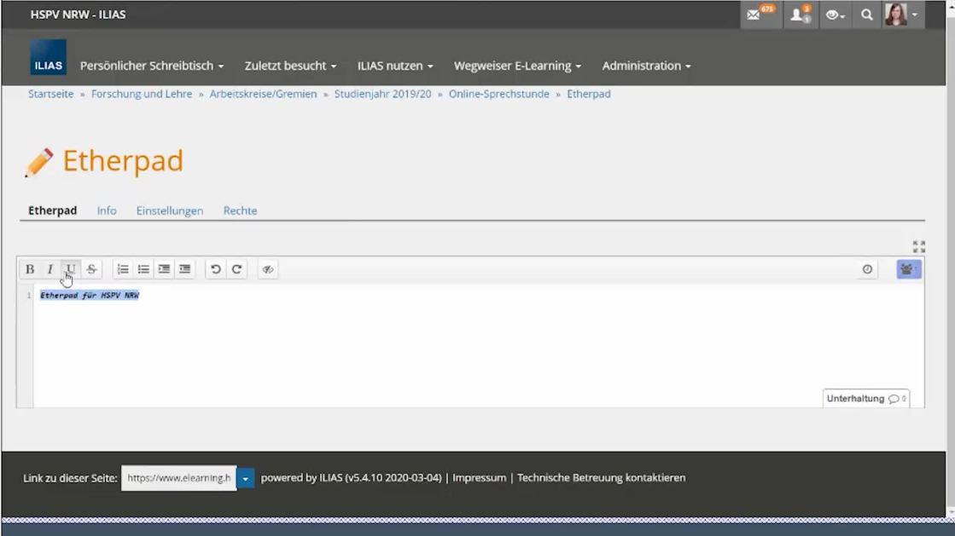Go to Studienjahr 2019/20 breadcrumb

pyautogui.click(x=382, y=94)
